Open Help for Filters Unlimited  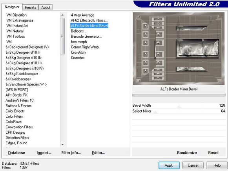tap(217, 166)
